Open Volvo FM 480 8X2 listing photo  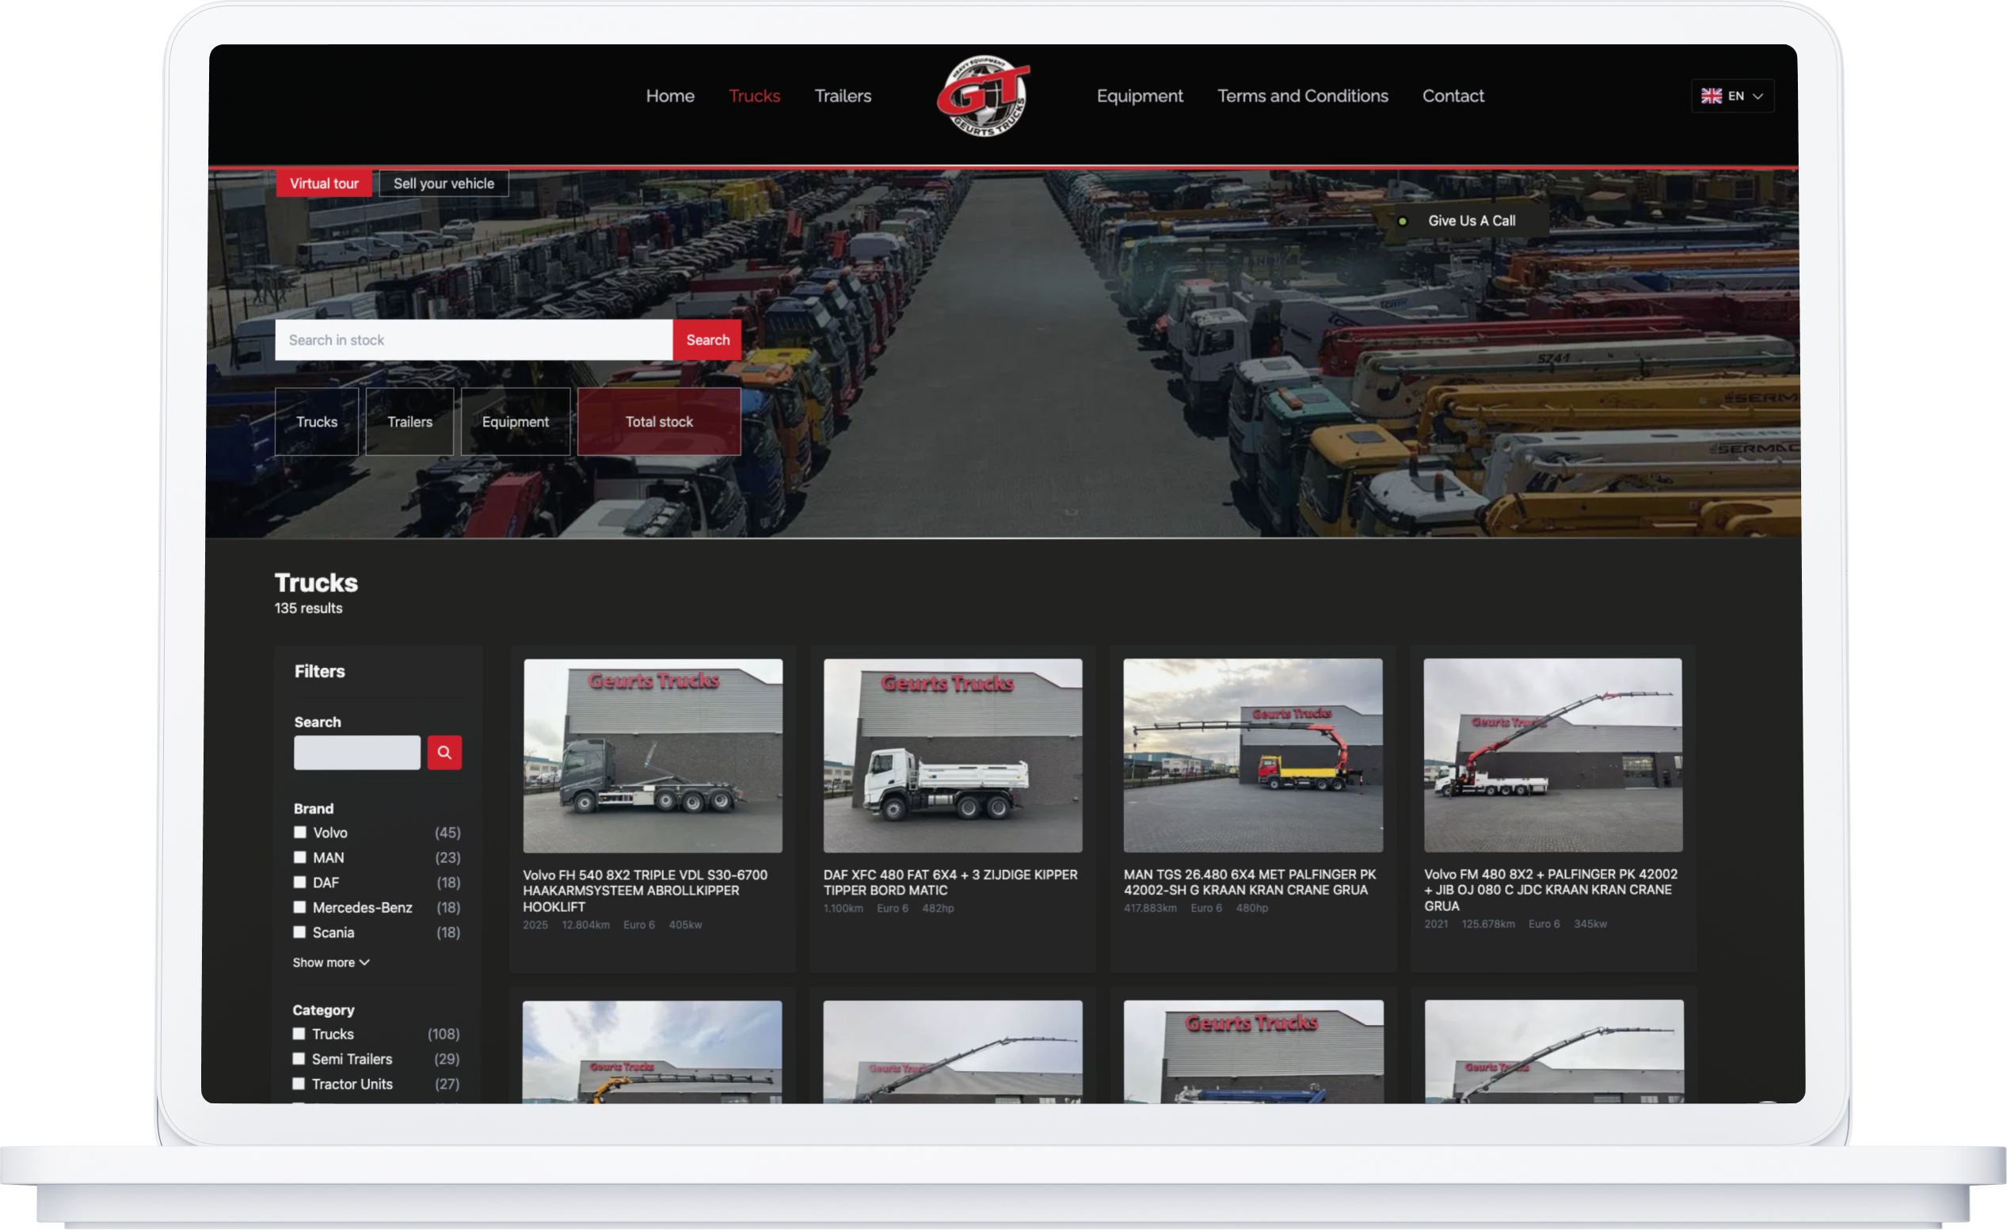click(x=1553, y=755)
